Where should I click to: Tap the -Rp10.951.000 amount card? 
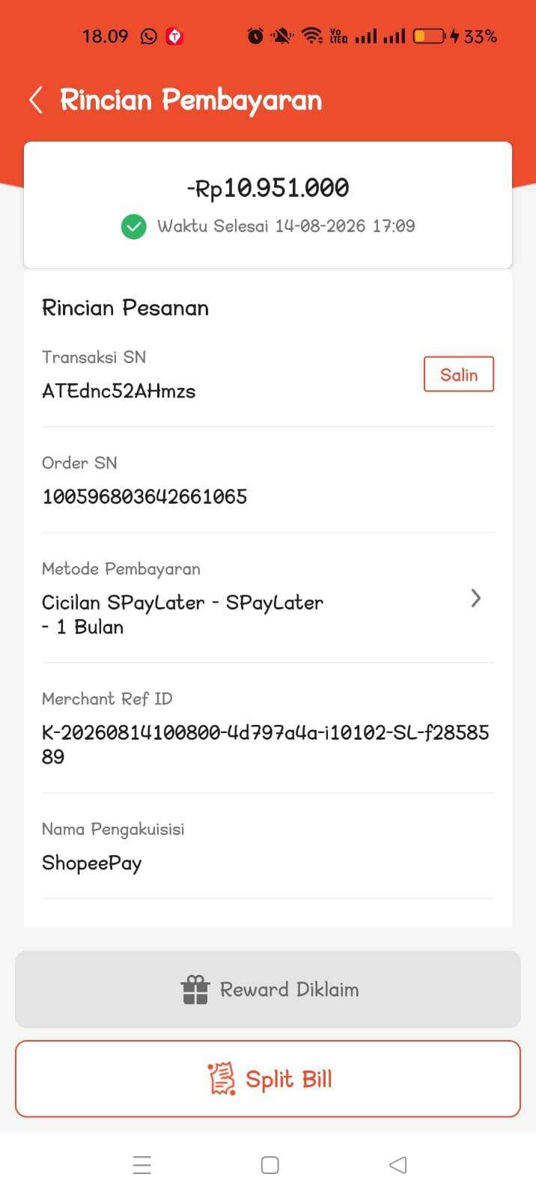[x=268, y=204]
